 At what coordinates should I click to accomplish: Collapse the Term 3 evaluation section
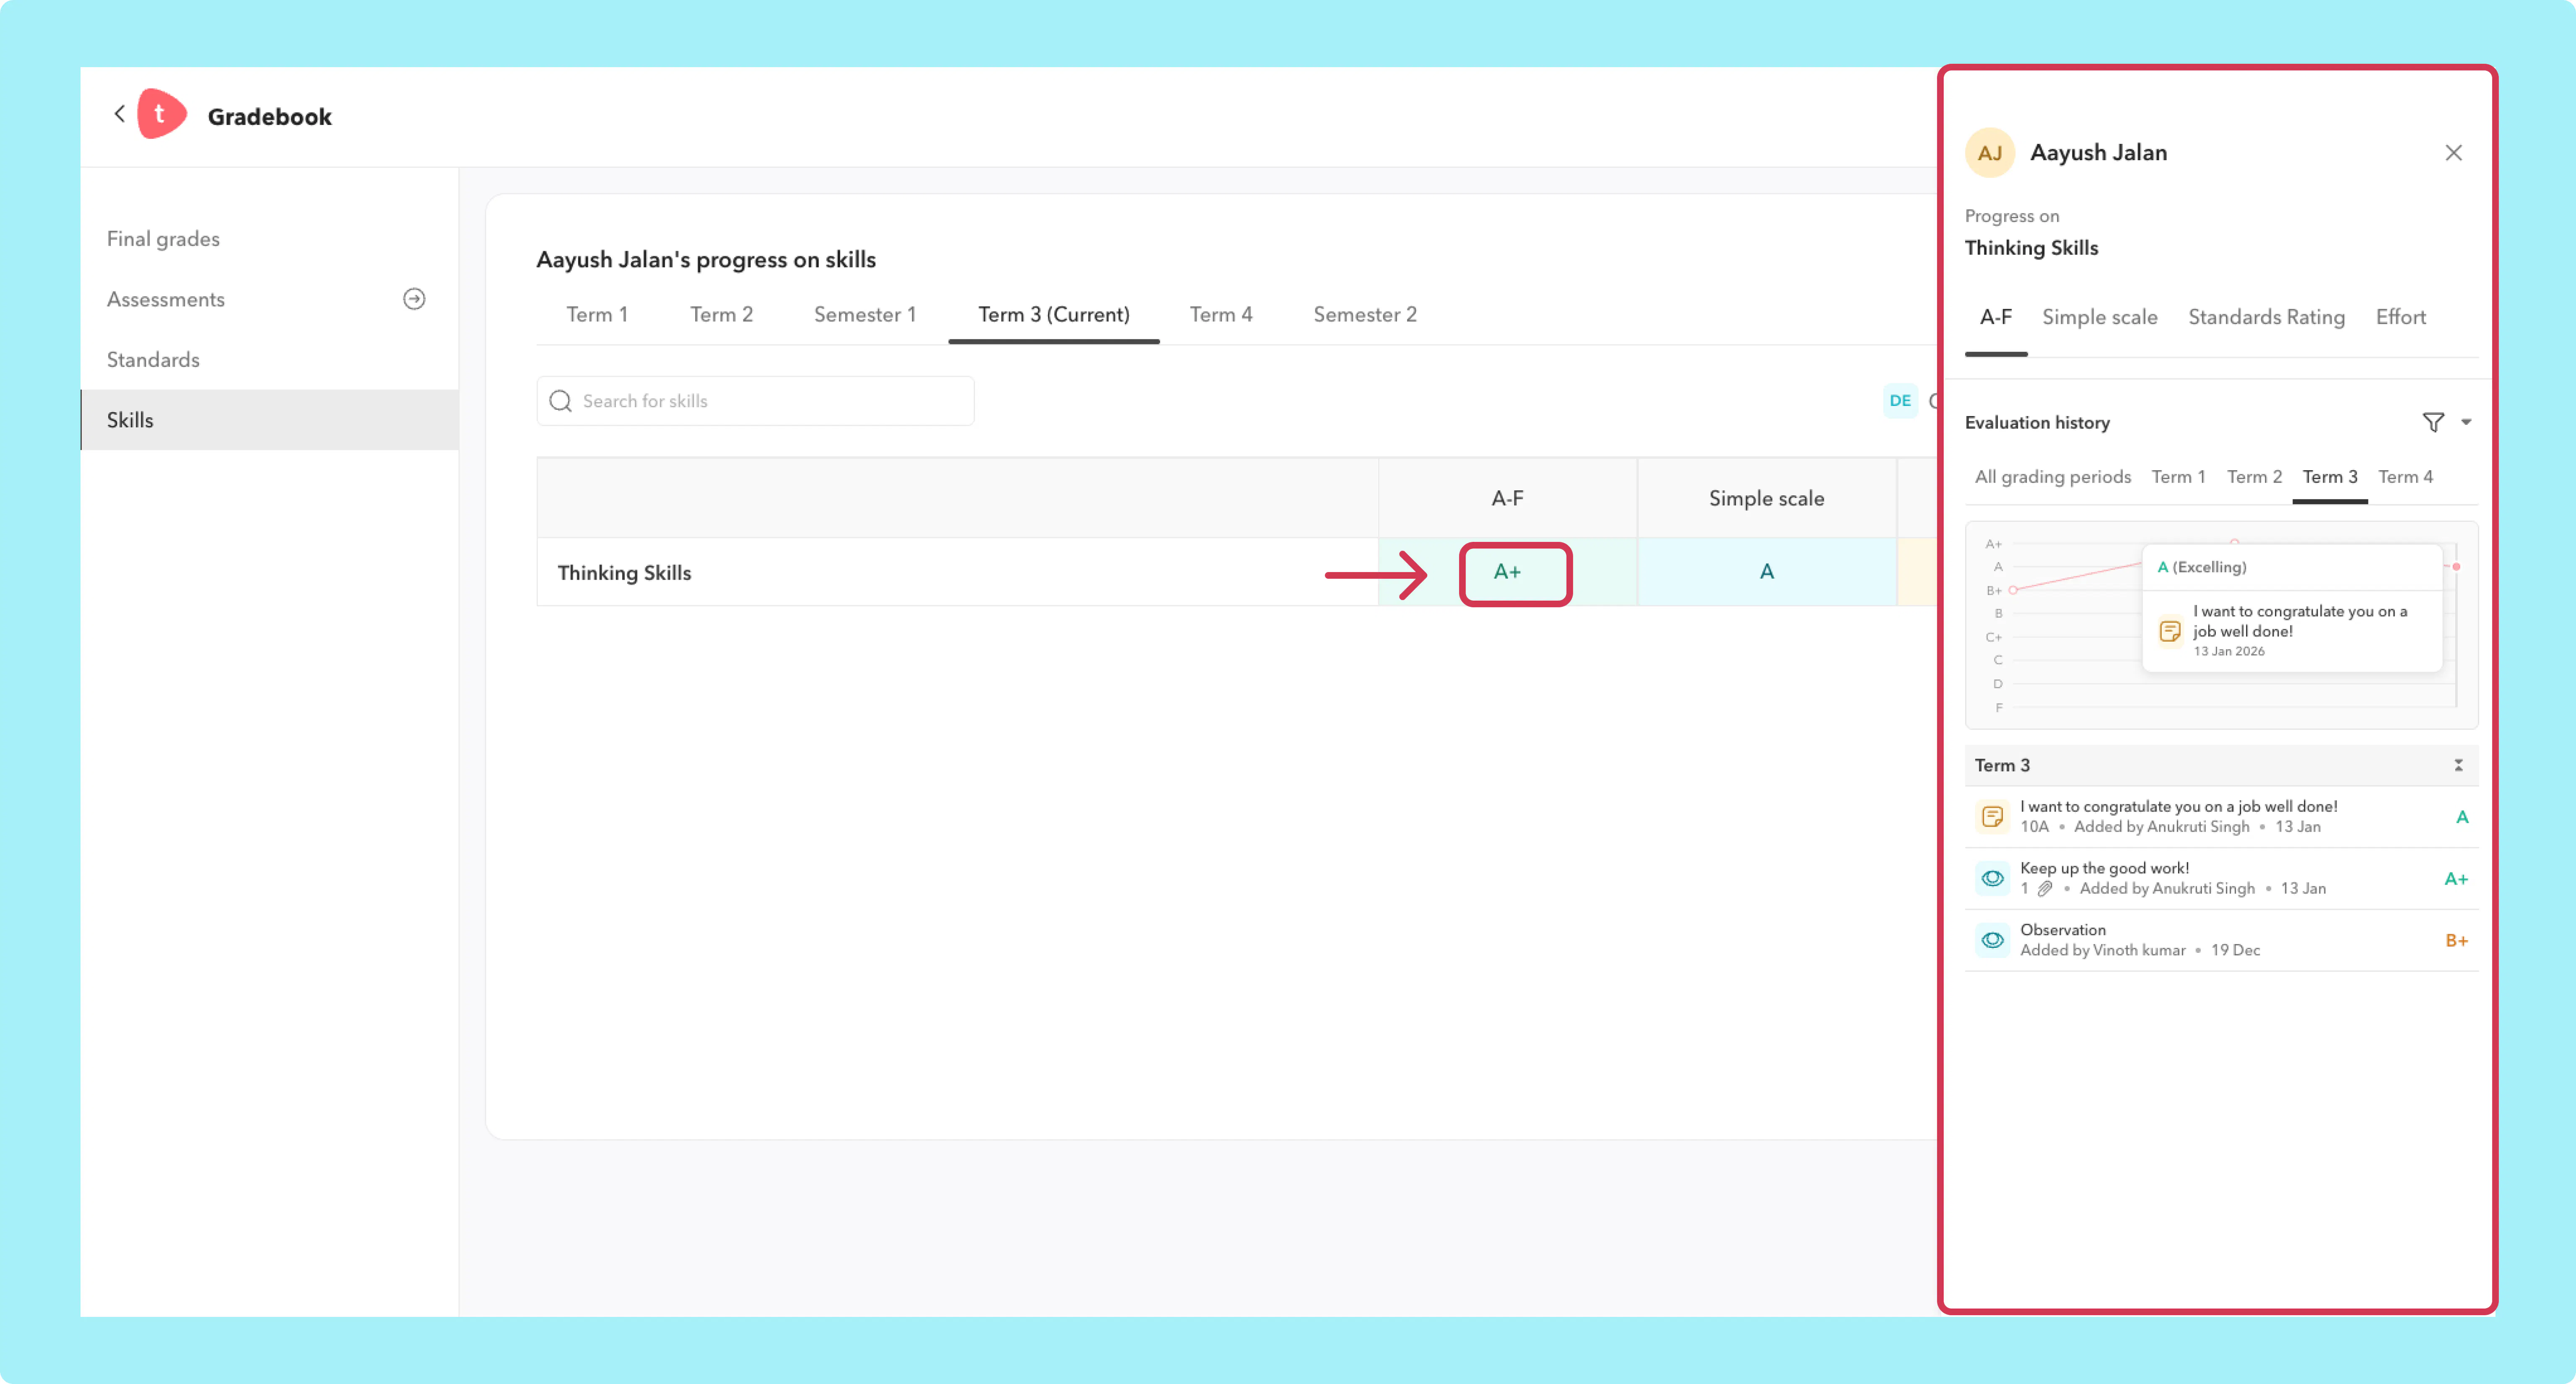click(x=2458, y=766)
